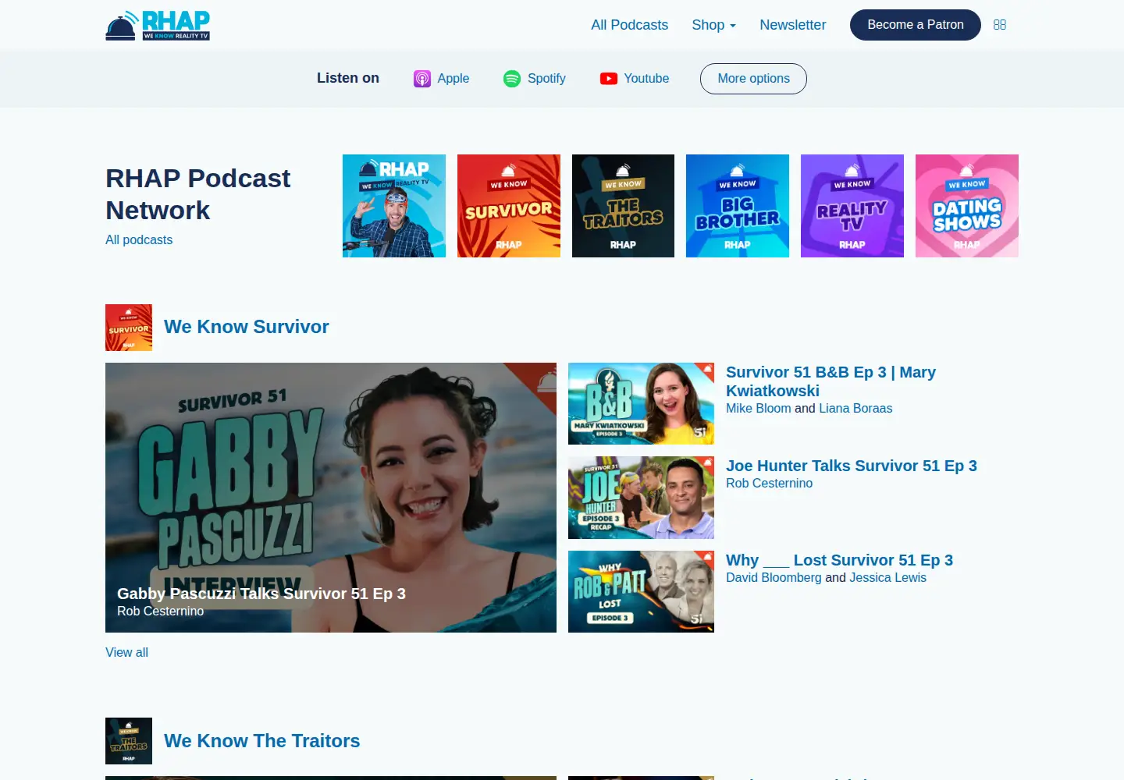Click the Apple Podcasts icon

422,79
